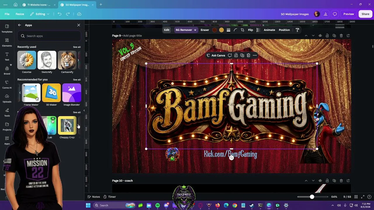Click Flip in the toolbar
The image size is (374, 210).
[x=250, y=30]
